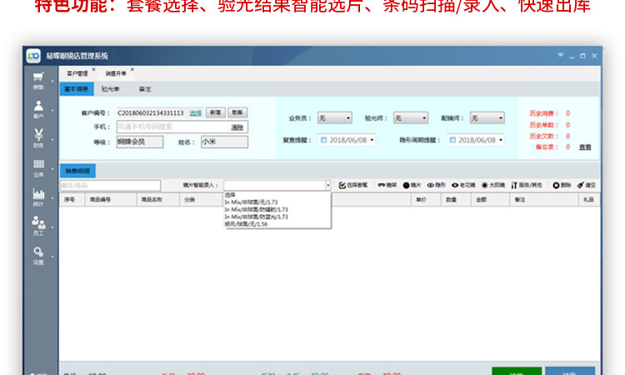This screenshot has width=625, height=375.
Task: Open the warehouse grid icon
Action: pos(38,168)
